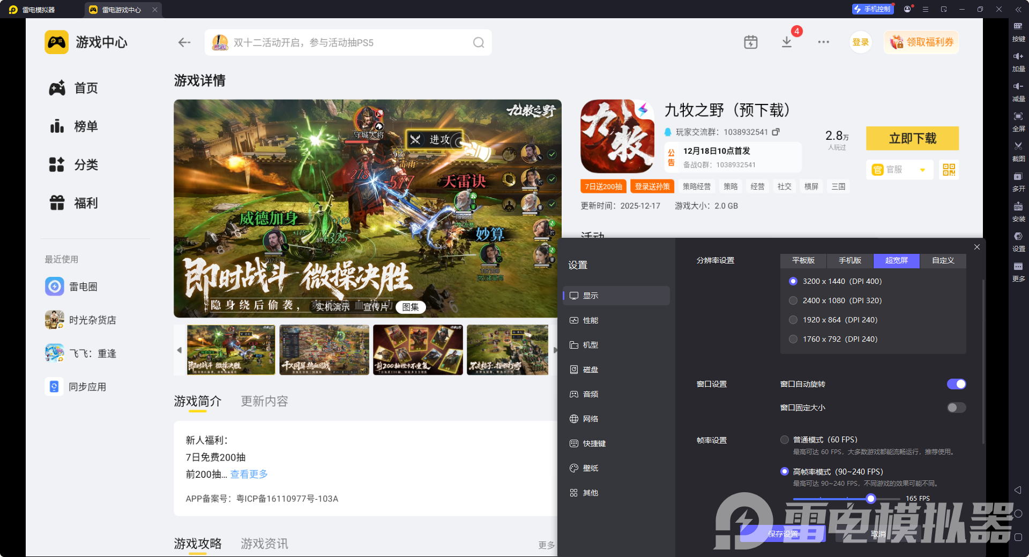The image size is (1029, 557).
Task: Click the 查看更多 link in game intro
Action: click(x=249, y=474)
